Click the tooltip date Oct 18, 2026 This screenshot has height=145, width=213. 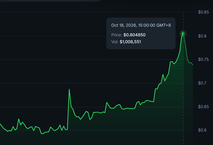pyautogui.click(x=124, y=25)
